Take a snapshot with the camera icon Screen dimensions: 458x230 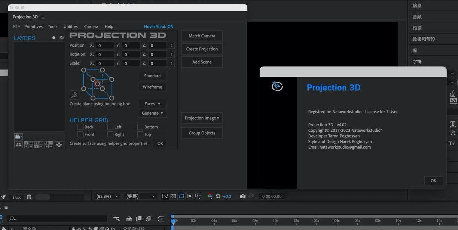(x=243, y=196)
